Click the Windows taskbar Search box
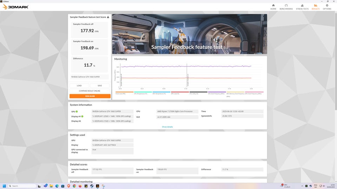Screen dimensions: 337x189 click(22, 186)
